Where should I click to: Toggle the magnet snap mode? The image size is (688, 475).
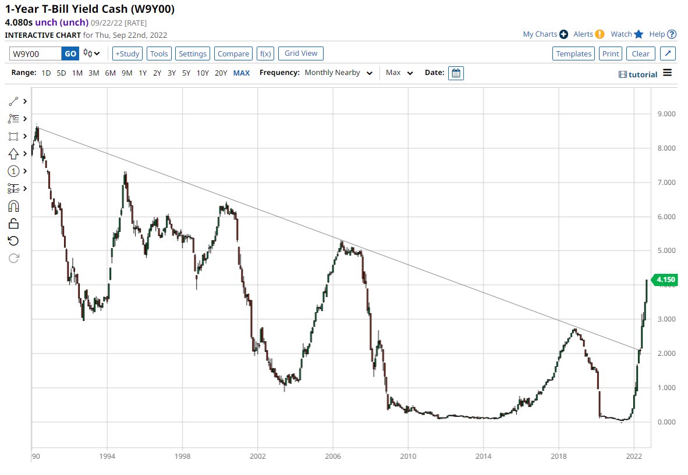click(x=13, y=206)
